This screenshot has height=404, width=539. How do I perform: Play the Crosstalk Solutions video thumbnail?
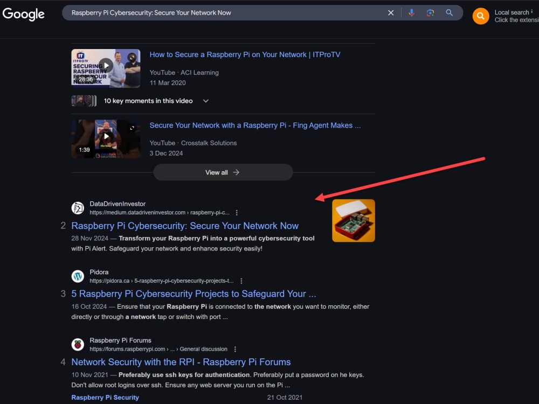click(x=106, y=139)
